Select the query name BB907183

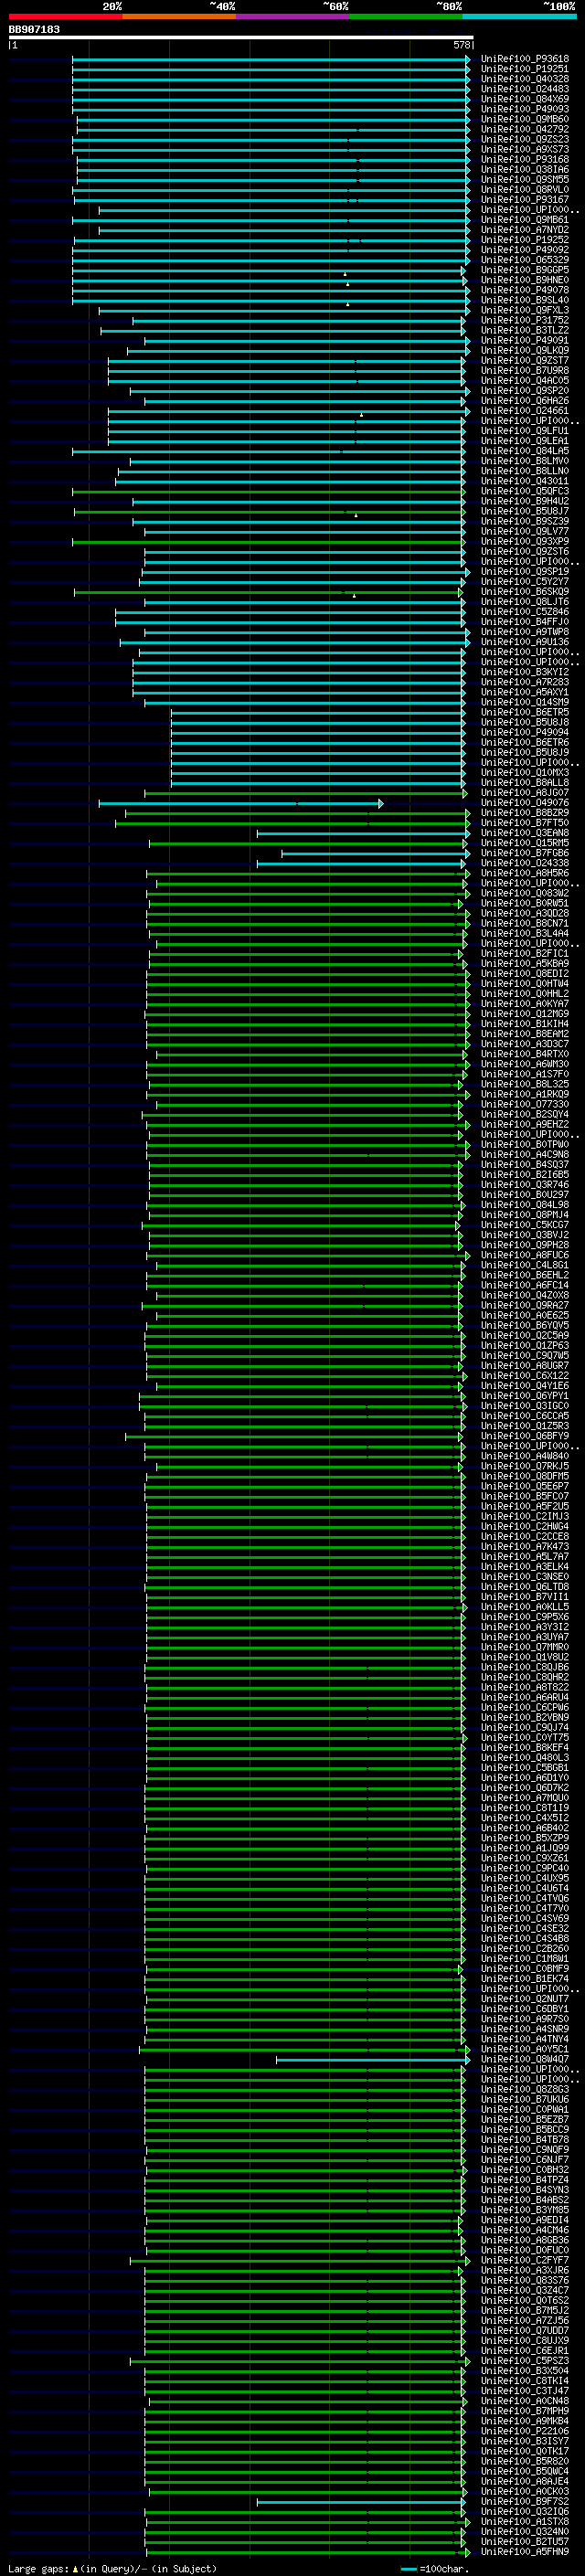34,29
